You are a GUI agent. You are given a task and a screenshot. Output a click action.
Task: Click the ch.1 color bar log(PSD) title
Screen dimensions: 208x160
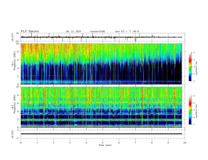(197, 68)
